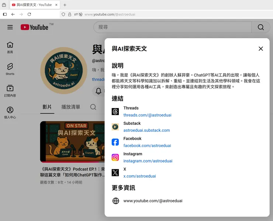
Task: Select the 影片 videos tab
Action: (x=47, y=107)
